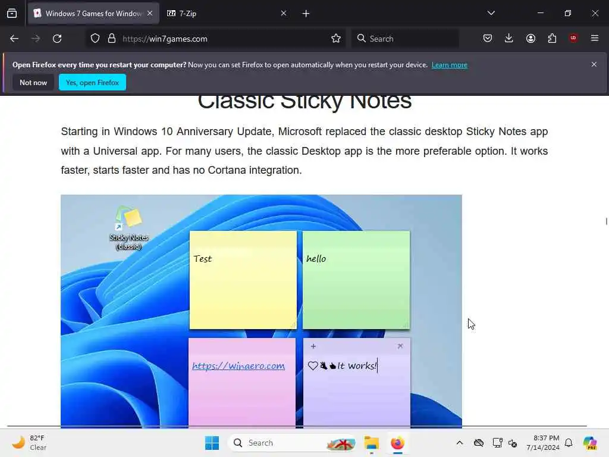609x457 pixels.
Task: Open the clock and date flyout
Action: pyautogui.click(x=543, y=443)
